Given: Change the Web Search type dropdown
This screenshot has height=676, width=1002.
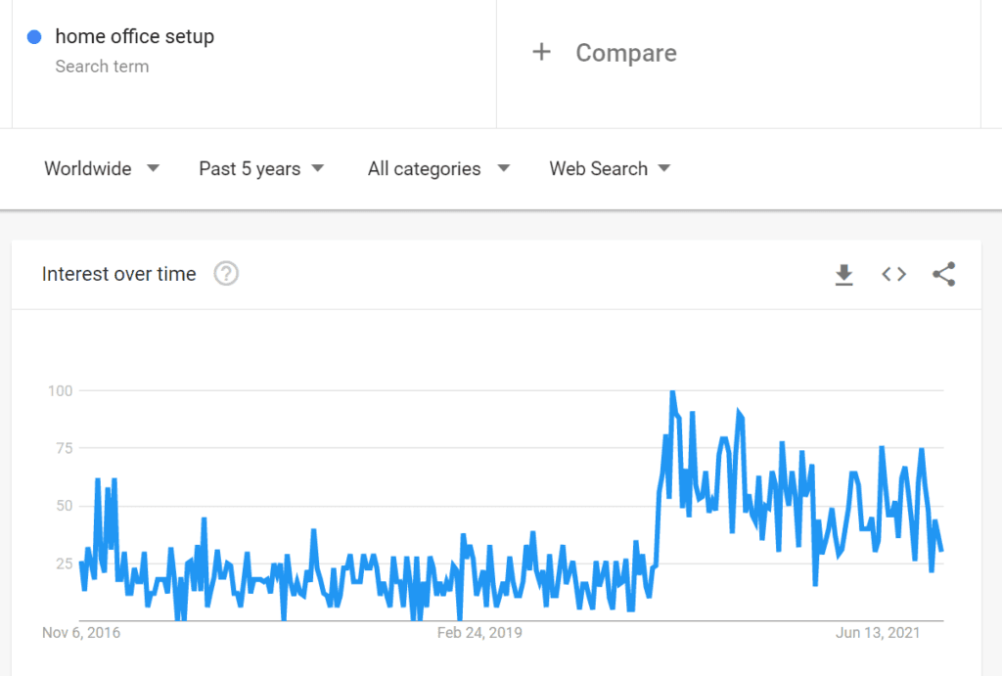Looking at the screenshot, I should coord(610,168).
